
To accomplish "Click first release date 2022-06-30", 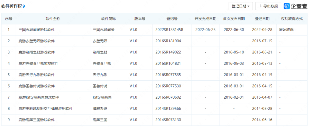I will click(x=234, y=30).
